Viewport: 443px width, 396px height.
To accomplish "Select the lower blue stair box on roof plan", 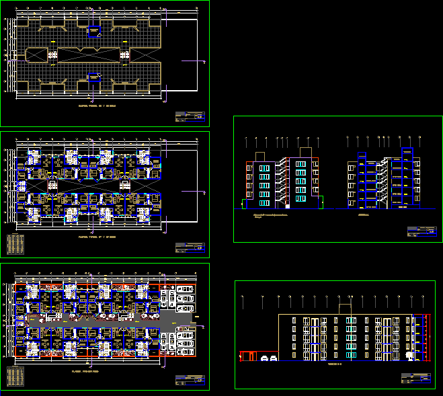I will pyautogui.click(x=93, y=78).
